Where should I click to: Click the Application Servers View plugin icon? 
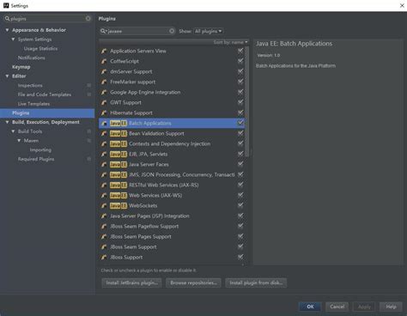(x=104, y=51)
